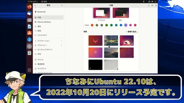184x103 pixels.
Task: Launch Thunderbird mail from the dock
Action: (29, 13)
